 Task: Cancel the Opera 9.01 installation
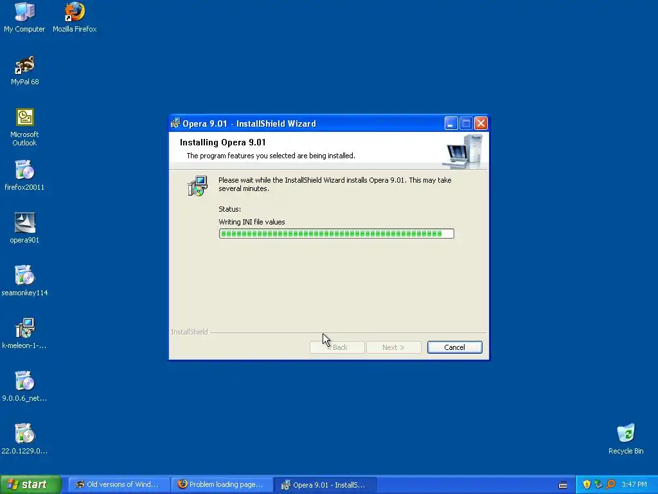(454, 347)
